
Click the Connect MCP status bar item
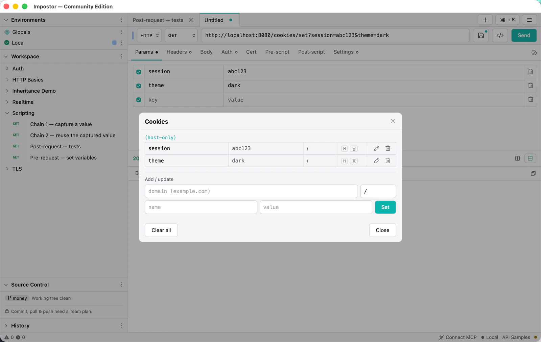[x=457, y=337]
